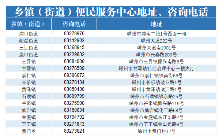Select phone number 83273621
Image resolution: width=222 pixels, height=140 pixels.
74,131
